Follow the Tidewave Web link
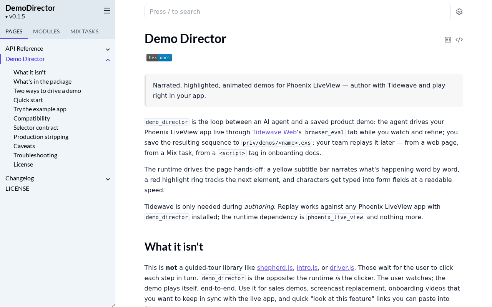Image resolution: width=492 pixels, height=307 pixels. [274, 132]
